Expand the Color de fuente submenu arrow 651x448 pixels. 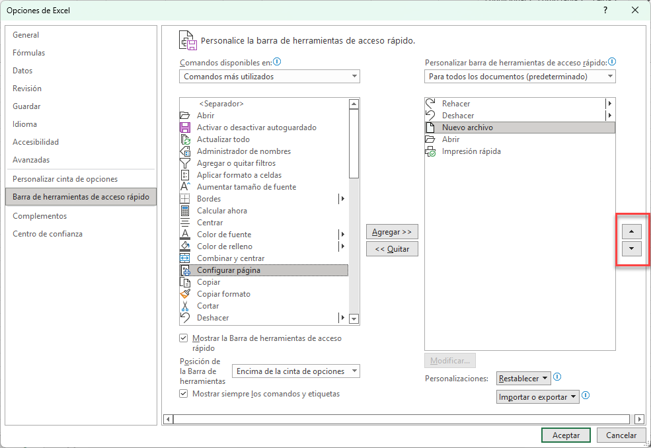[342, 235]
